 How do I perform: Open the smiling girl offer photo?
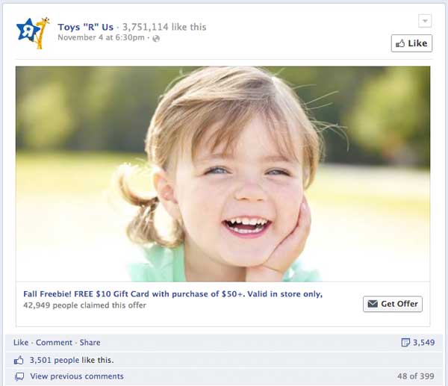(x=223, y=174)
